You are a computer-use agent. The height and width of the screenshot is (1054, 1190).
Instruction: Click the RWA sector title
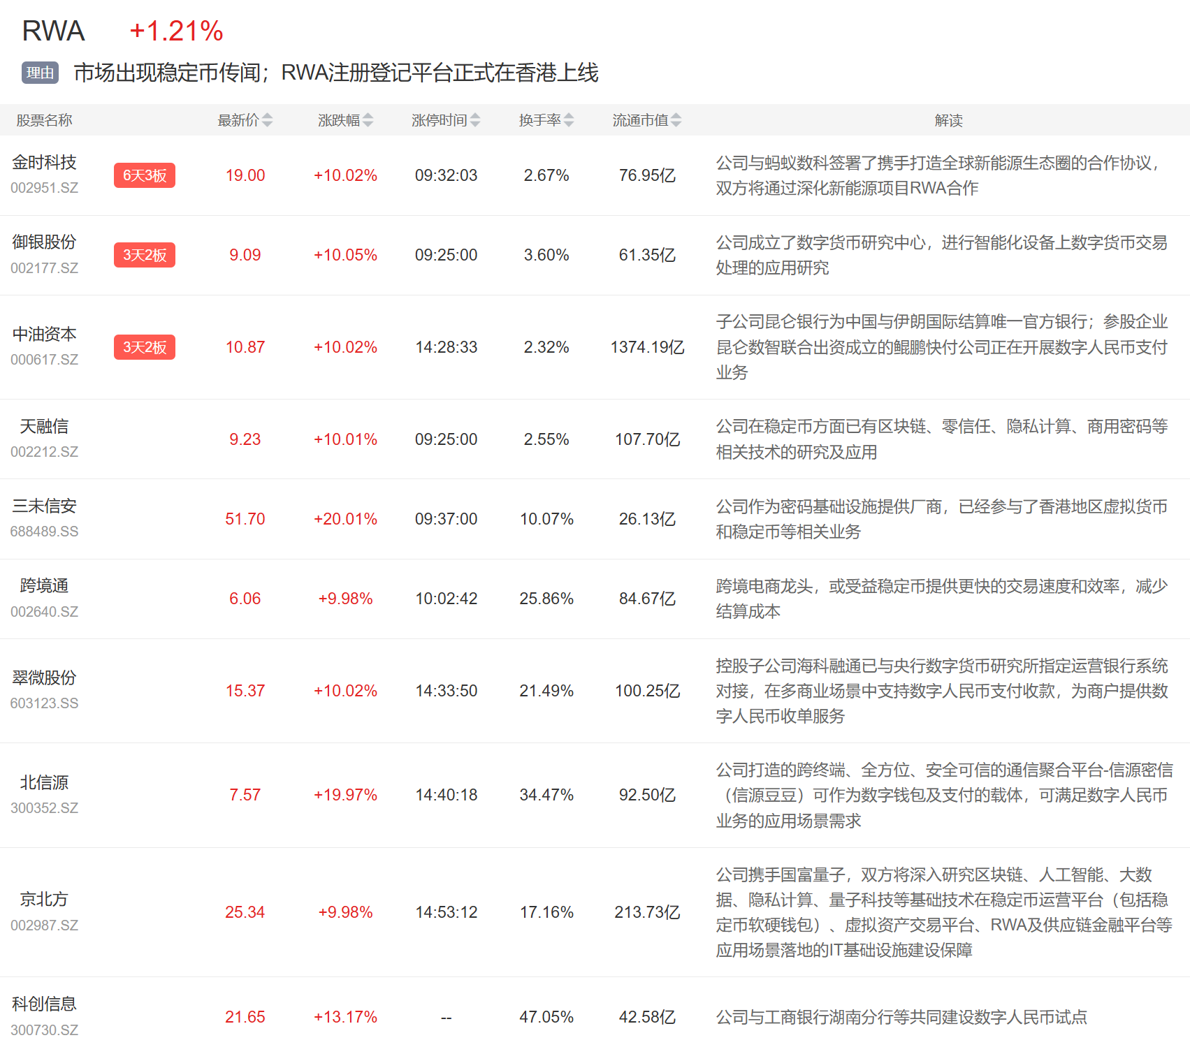click(53, 31)
